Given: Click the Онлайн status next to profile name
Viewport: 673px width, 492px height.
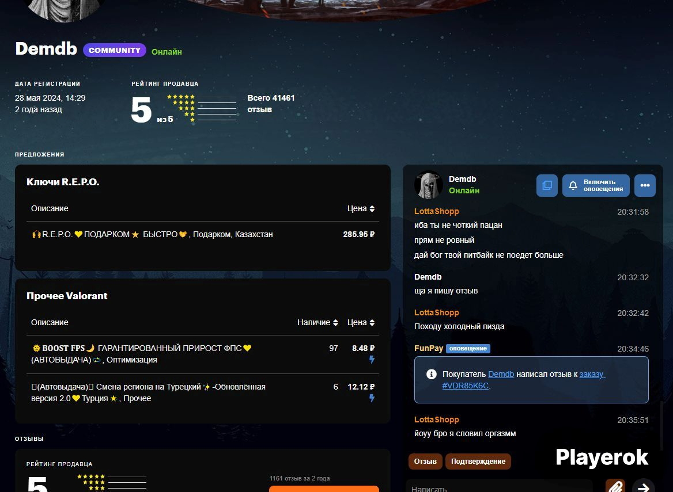Looking at the screenshot, I should pos(167,52).
